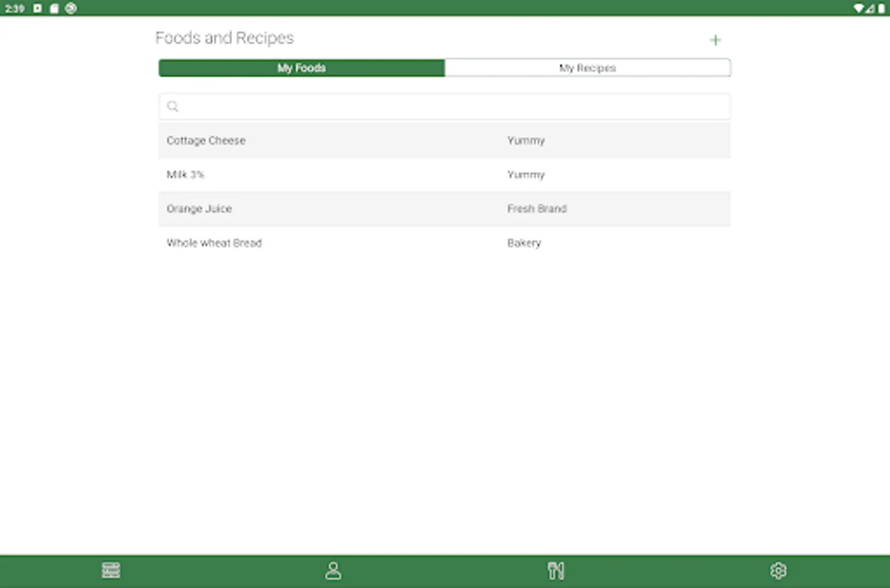Select the Whole wheat Bread entry
This screenshot has height=588, width=890.
tap(214, 242)
